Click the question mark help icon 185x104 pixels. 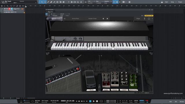tap(69, 2)
